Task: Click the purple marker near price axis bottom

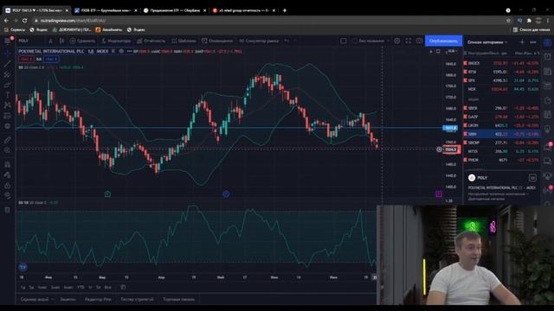Action: [x=439, y=194]
